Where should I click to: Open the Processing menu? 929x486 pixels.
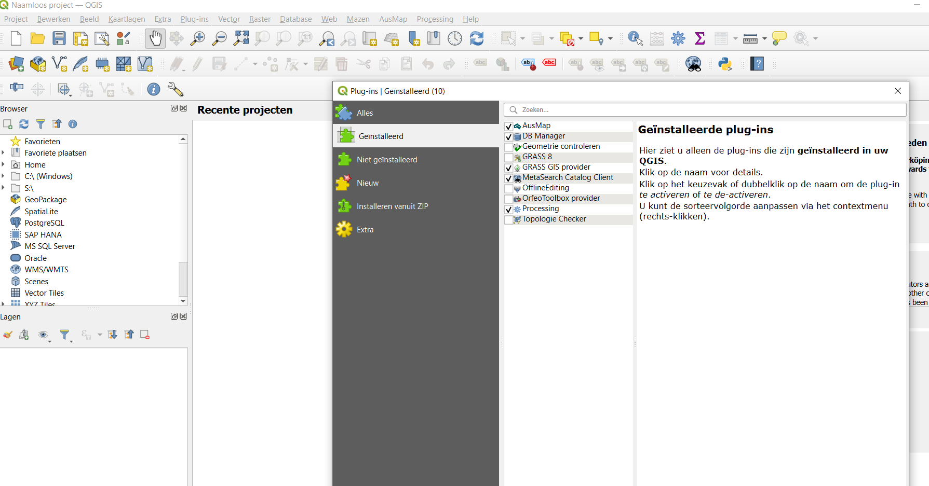click(x=435, y=19)
